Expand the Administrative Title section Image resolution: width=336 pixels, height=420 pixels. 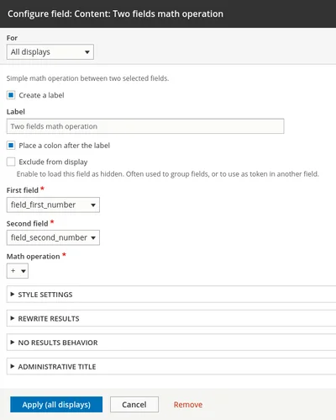(171, 366)
